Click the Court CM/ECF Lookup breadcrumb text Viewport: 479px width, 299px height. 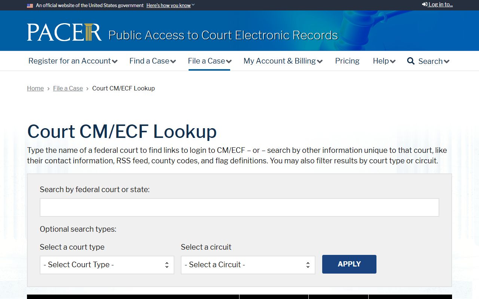tap(123, 88)
